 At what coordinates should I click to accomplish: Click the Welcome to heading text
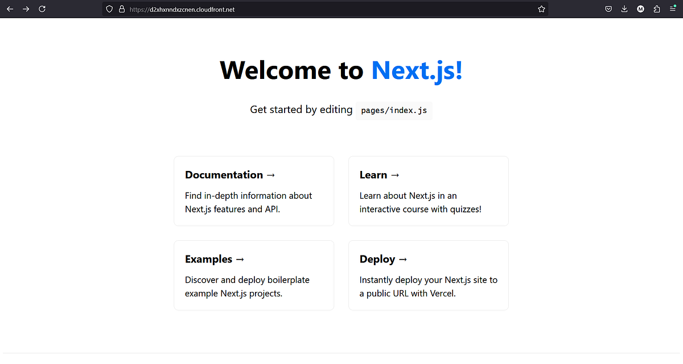pos(292,70)
